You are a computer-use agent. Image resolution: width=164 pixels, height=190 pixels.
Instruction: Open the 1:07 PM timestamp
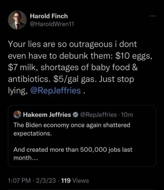[x=19, y=180]
